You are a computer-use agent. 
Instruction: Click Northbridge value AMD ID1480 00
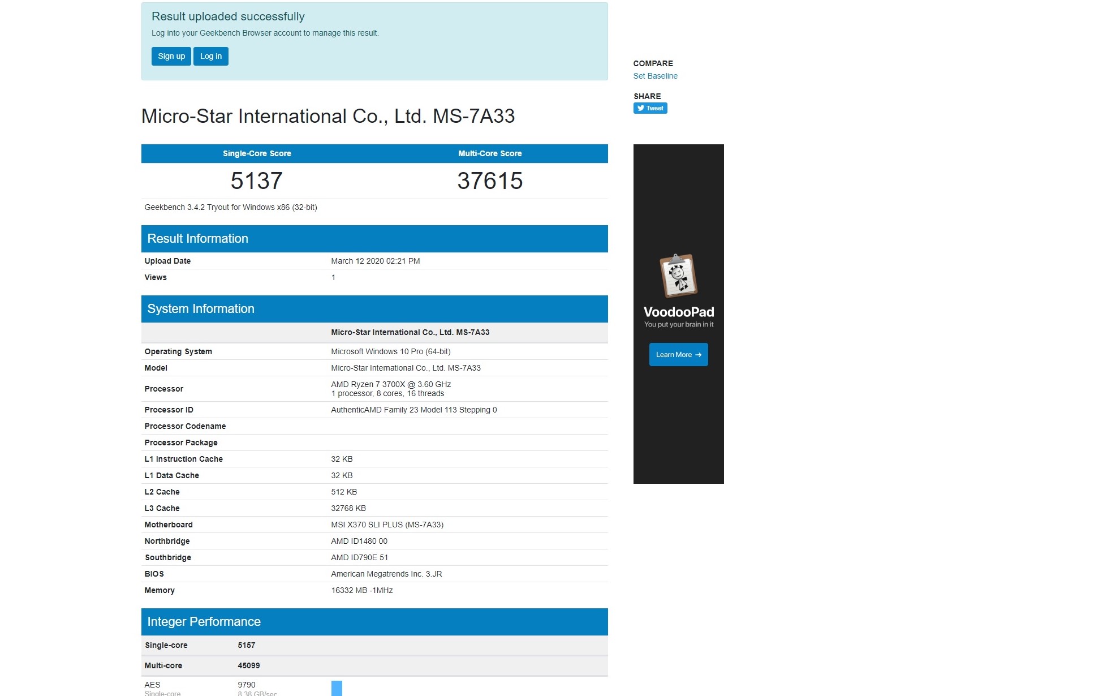(359, 541)
